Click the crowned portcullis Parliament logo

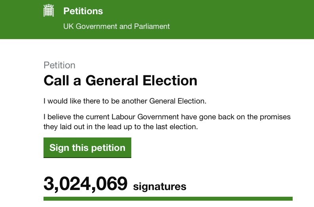click(49, 11)
